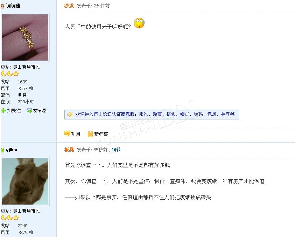This screenshot has width=295, height=248.
Task: Click 板凳 floor label
Action: 69,150
